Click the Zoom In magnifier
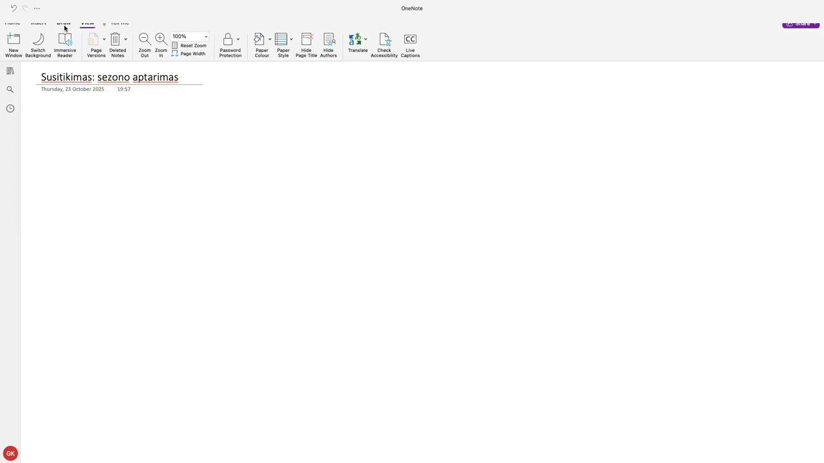The image size is (824, 463). point(161,46)
